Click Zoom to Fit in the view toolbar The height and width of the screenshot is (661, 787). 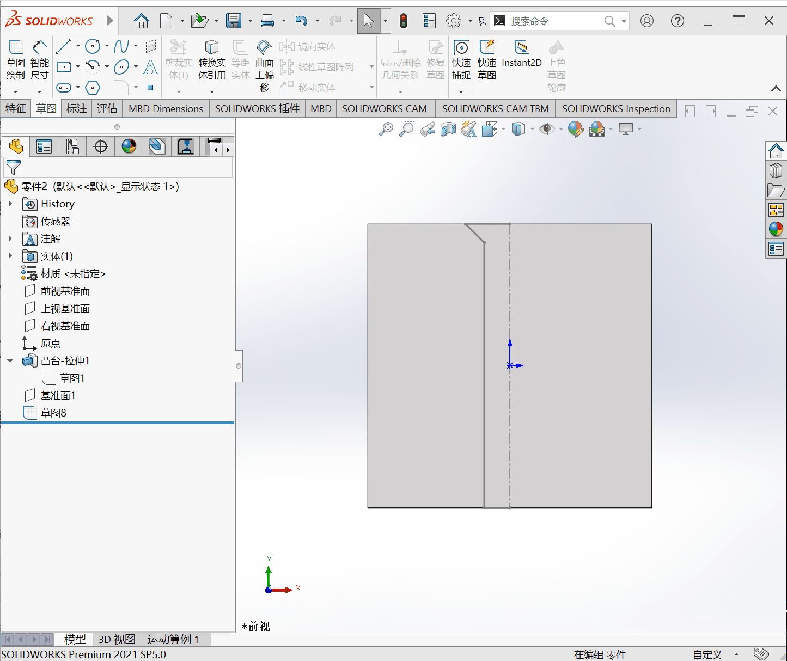386,129
